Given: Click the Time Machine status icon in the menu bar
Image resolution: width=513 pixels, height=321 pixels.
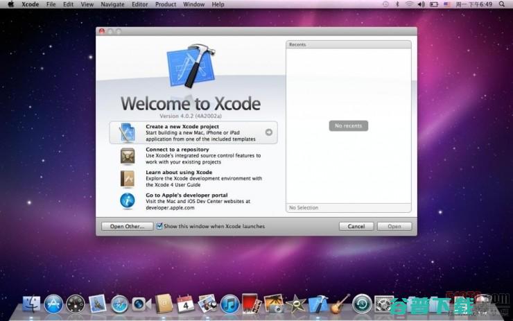Looking at the screenshot, I should (385, 4).
